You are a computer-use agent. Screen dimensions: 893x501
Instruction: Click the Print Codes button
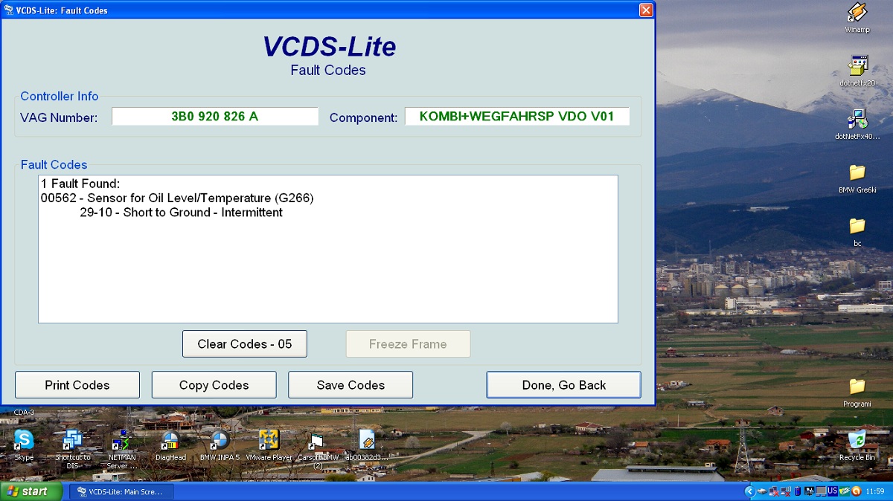click(77, 385)
